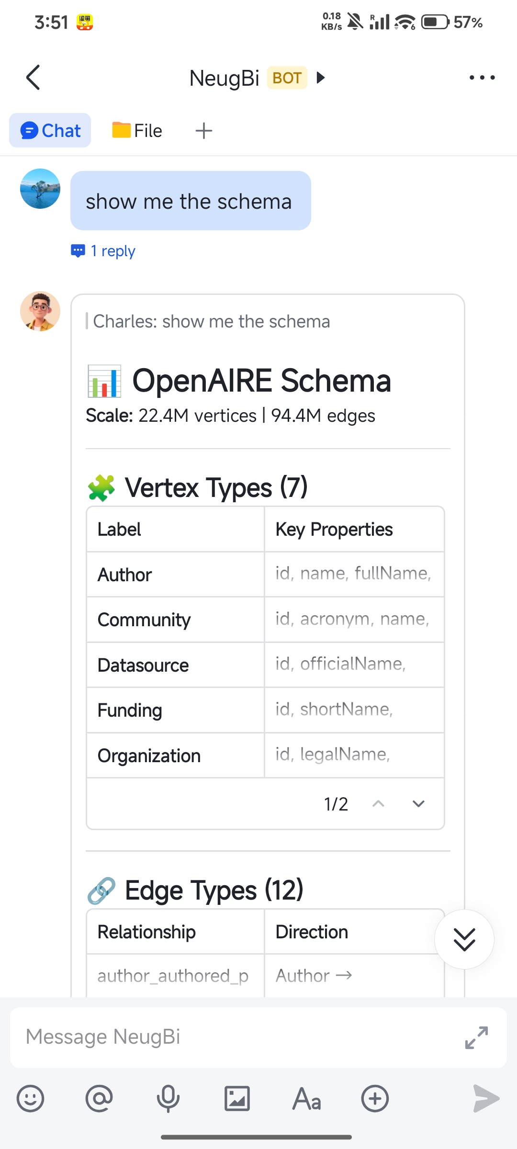Go to previous page of Vertex Types table
Image resolution: width=517 pixels, height=1149 pixels.
(378, 803)
